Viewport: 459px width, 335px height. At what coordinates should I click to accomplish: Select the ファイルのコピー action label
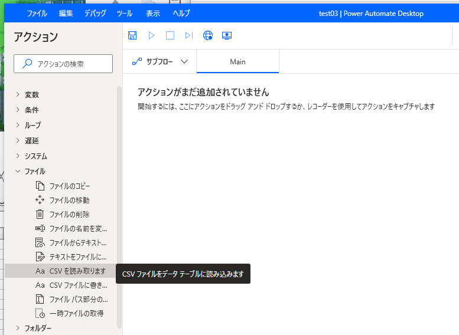(x=70, y=186)
